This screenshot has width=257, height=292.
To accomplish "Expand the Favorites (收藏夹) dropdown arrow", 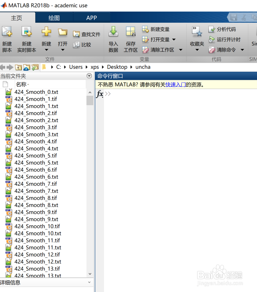I will click(x=197, y=50).
